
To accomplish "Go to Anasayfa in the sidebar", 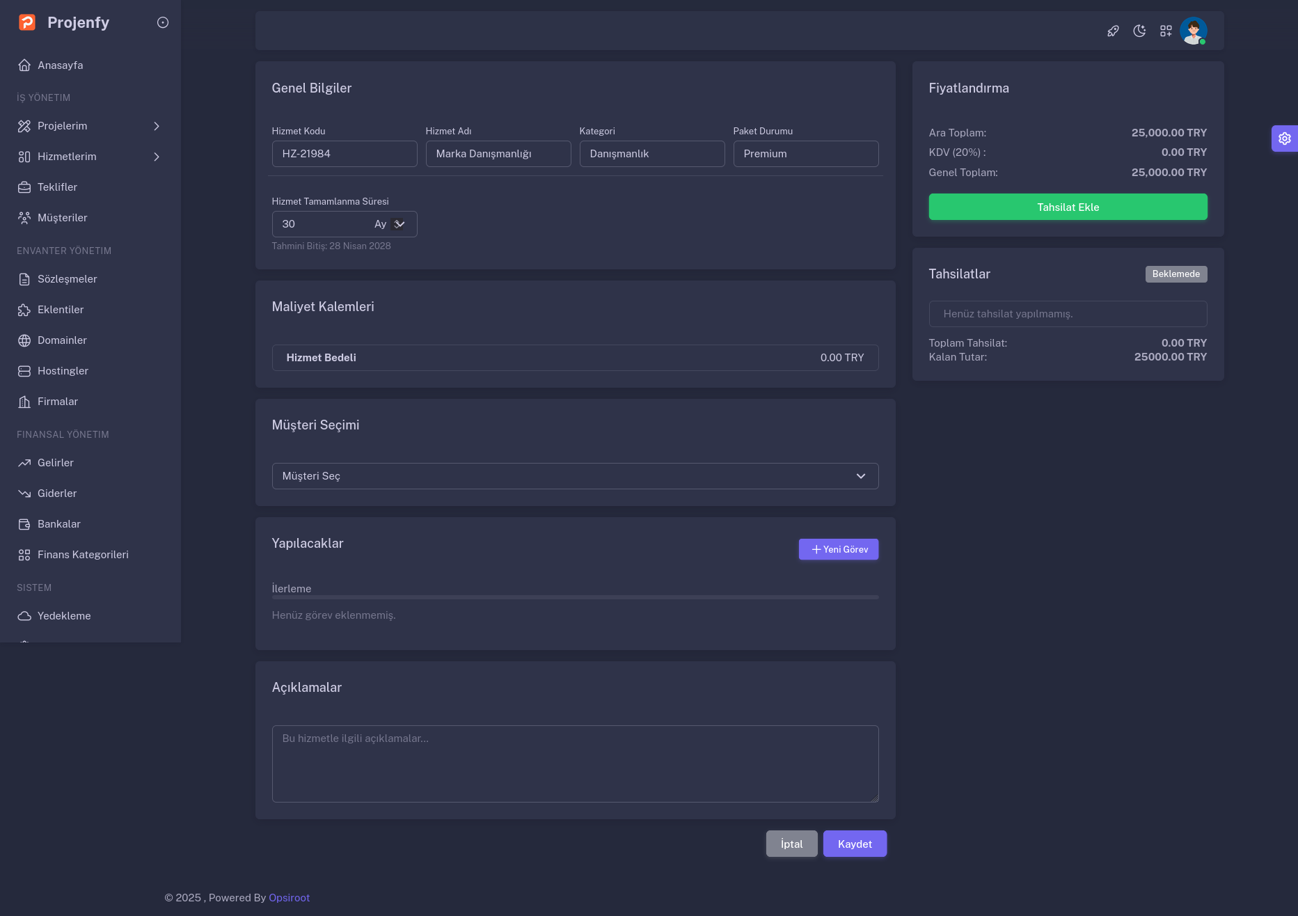I will coord(60,65).
